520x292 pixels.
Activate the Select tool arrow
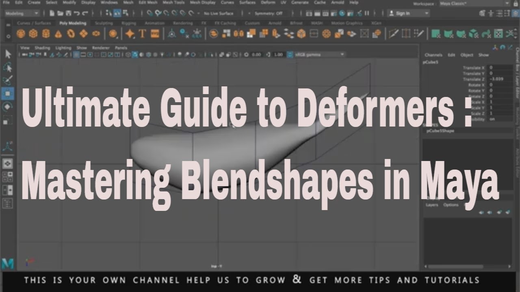coord(8,54)
